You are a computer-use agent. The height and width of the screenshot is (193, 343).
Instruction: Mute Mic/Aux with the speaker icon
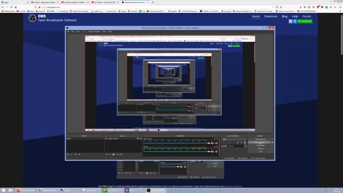(212, 152)
